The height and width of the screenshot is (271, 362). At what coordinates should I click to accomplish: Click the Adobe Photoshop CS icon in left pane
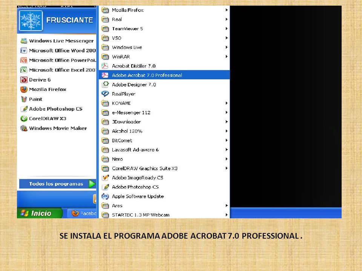[x=24, y=109]
